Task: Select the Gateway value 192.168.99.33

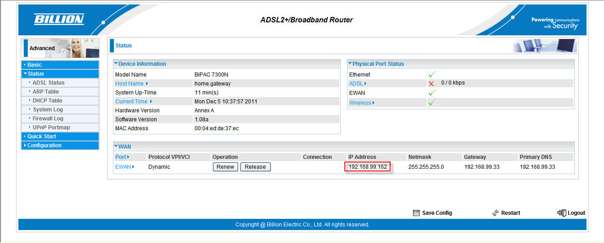Action: (x=482, y=167)
